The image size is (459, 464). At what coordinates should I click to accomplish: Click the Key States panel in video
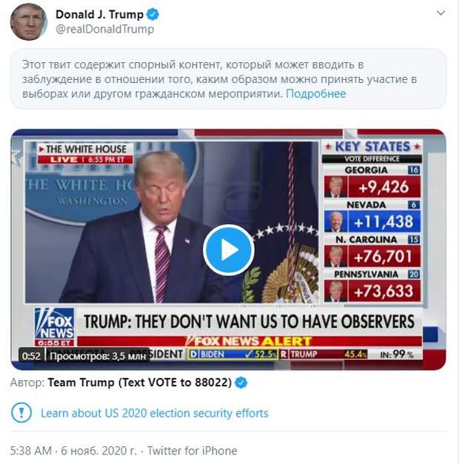pos(372,221)
